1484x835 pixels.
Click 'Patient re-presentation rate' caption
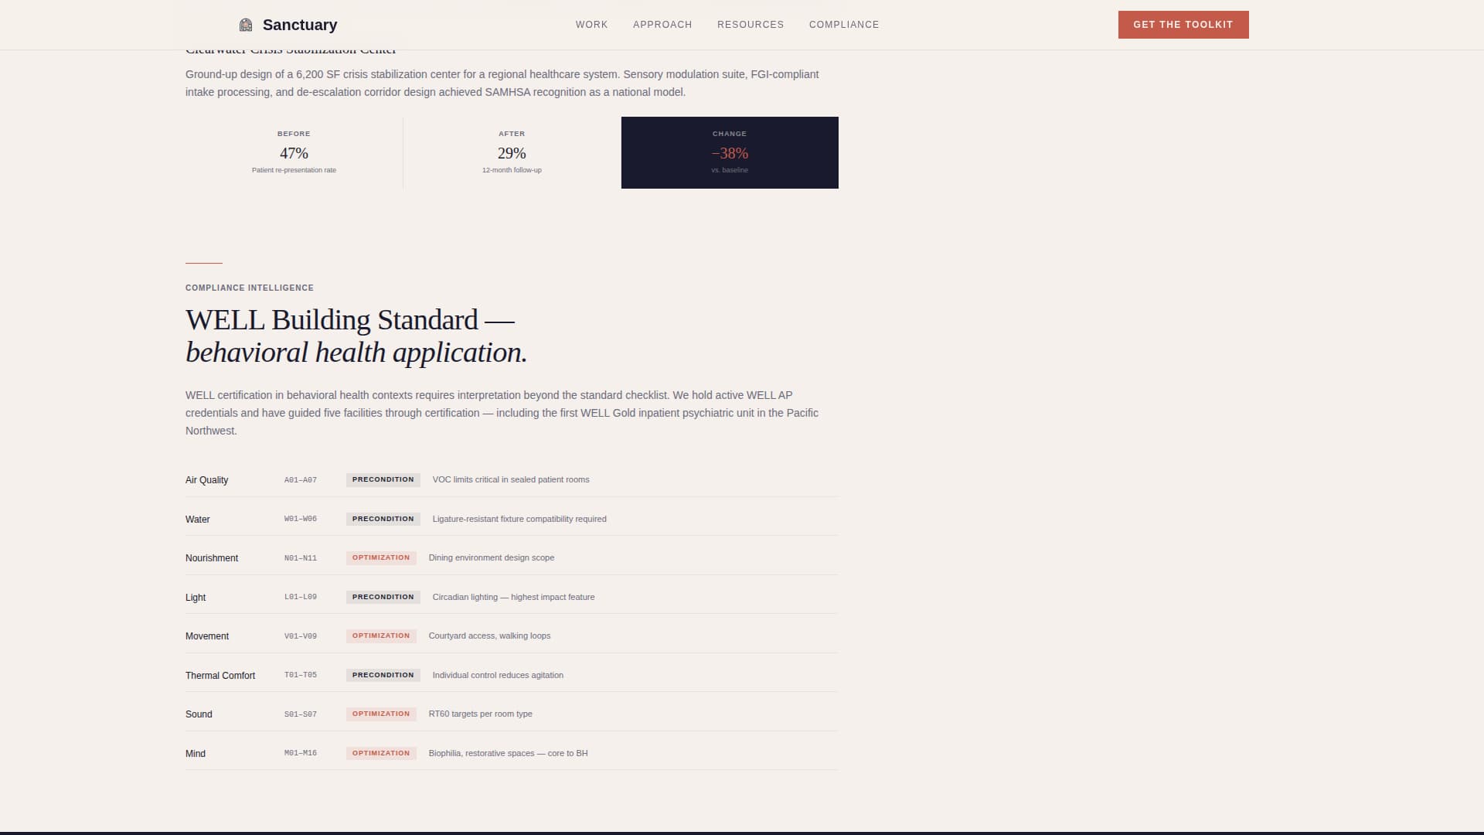[294, 170]
